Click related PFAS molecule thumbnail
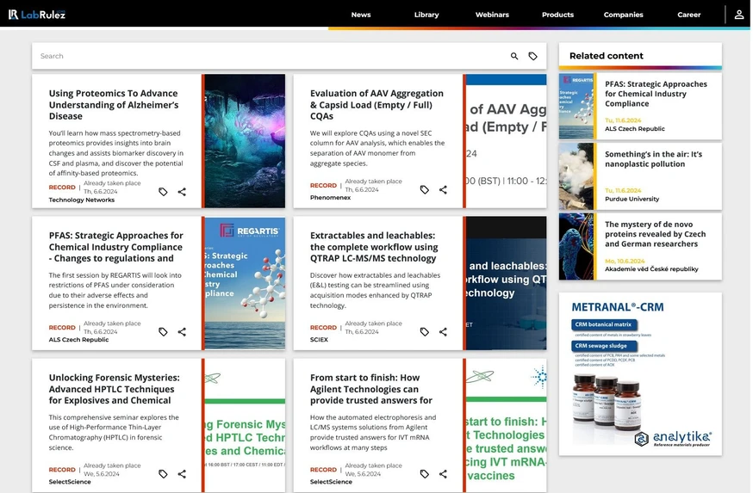 click(x=576, y=107)
